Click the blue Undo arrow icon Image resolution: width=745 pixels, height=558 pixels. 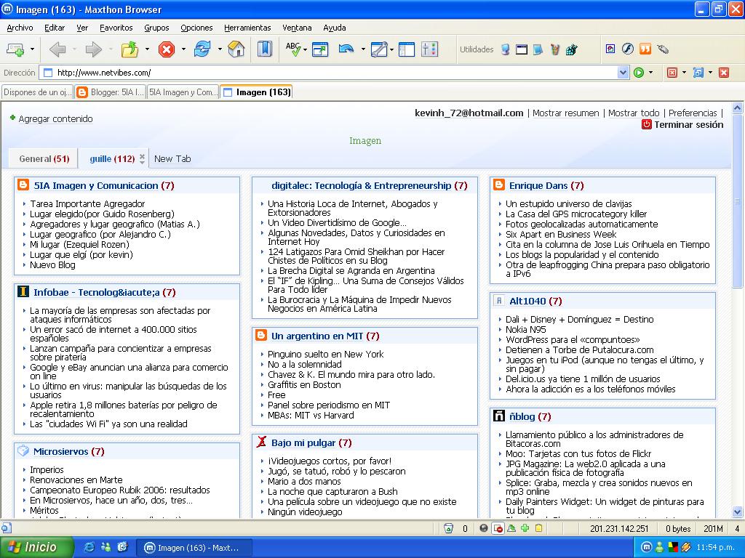pos(346,49)
